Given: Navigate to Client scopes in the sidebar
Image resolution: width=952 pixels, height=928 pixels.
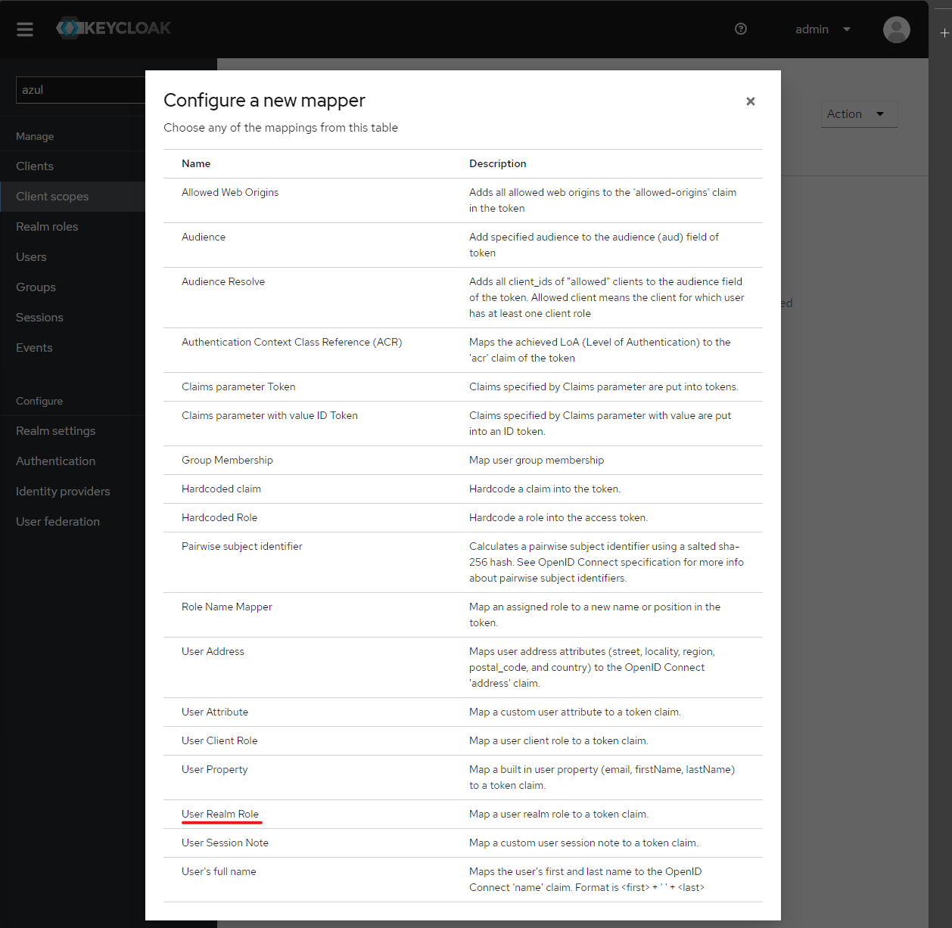Looking at the screenshot, I should (x=52, y=196).
